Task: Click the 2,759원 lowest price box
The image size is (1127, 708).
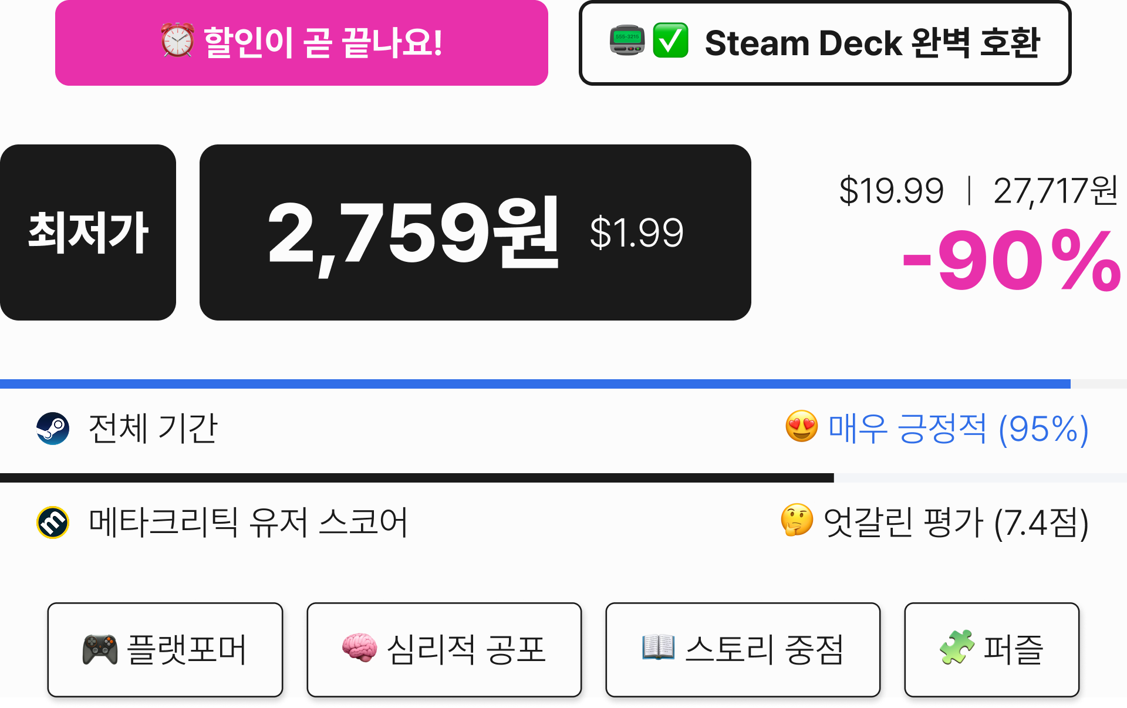Action: (x=475, y=232)
